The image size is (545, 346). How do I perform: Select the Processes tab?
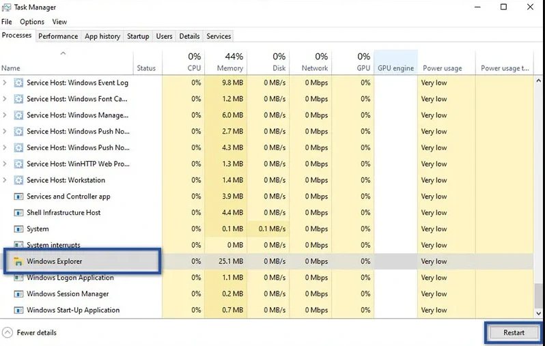pyautogui.click(x=16, y=35)
